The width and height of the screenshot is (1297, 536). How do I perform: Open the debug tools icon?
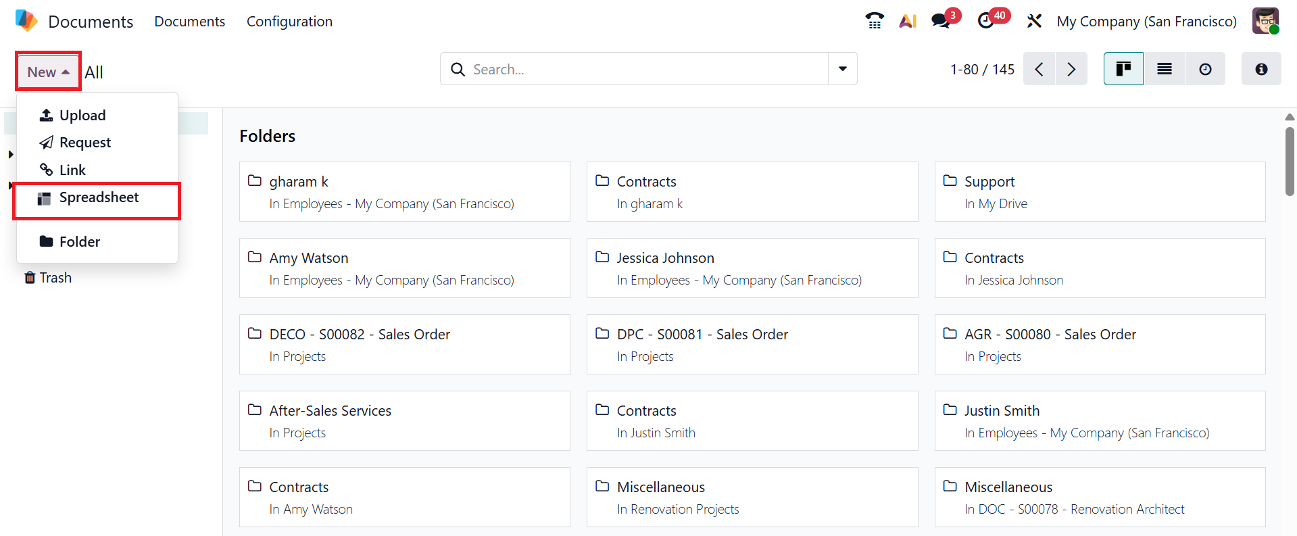tap(1034, 21)
